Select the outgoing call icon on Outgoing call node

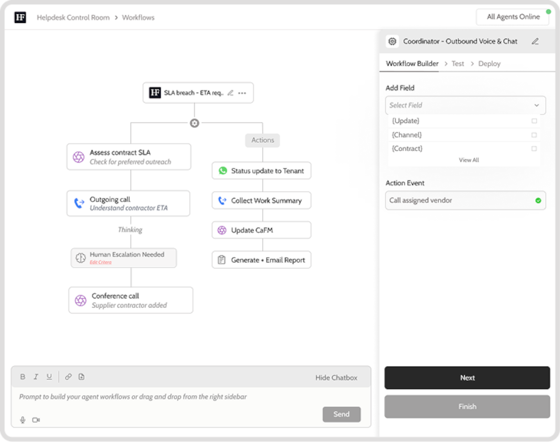[x=79, y=203]
